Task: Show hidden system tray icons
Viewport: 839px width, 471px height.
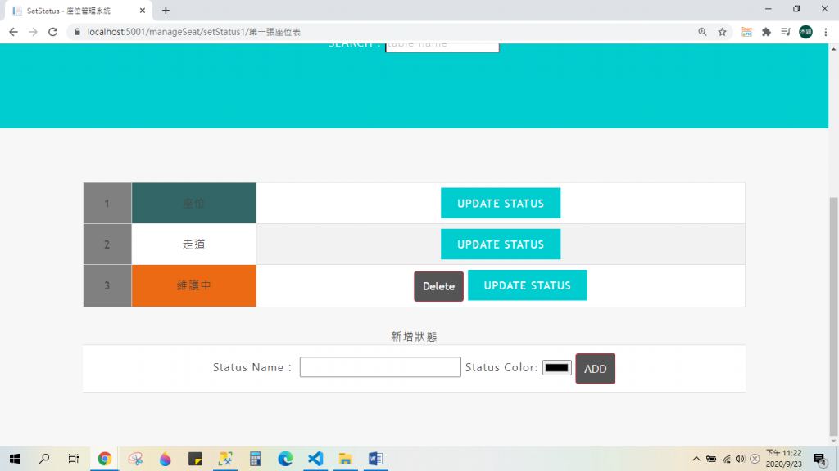Action: tap(696, 459)
